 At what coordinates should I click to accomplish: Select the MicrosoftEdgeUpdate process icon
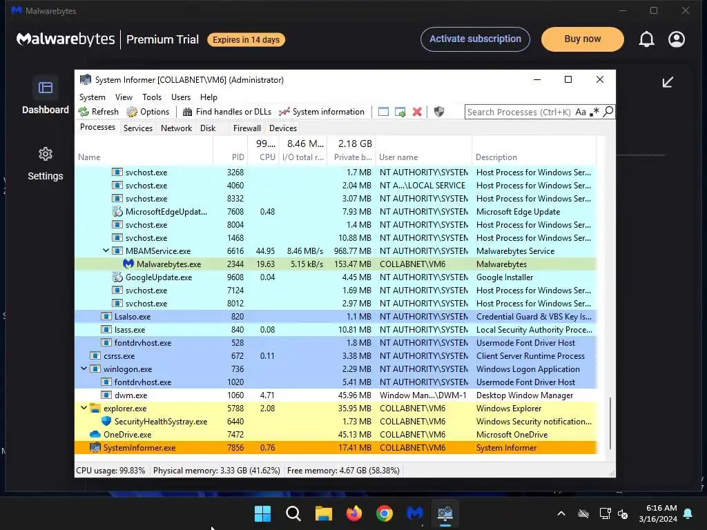(x=117, y=211)
